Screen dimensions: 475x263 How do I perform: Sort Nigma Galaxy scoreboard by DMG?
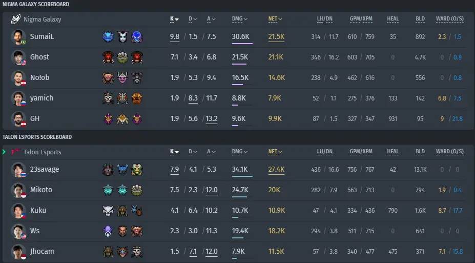[240, 19]
